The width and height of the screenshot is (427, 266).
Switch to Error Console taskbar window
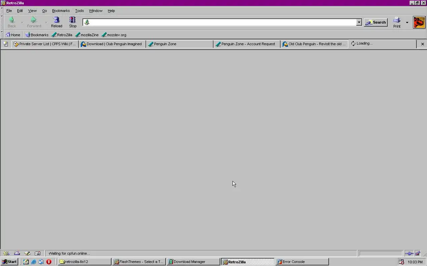click(302, 262)
